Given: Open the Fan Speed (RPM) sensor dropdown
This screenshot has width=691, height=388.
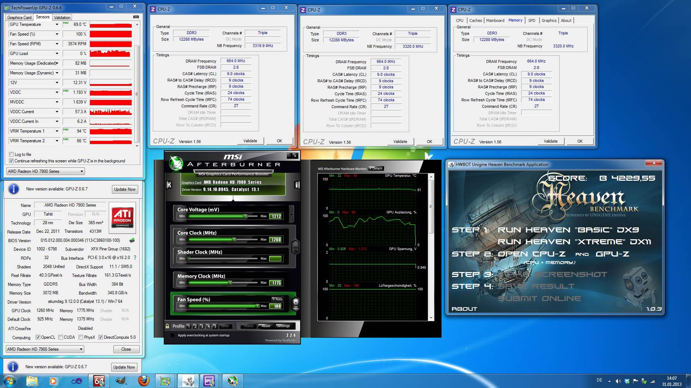Looking at the screenshot, I should 57,44.
